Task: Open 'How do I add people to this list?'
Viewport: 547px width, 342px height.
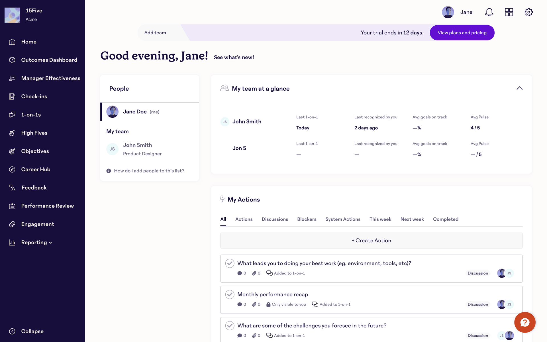Action: point(149,171)
